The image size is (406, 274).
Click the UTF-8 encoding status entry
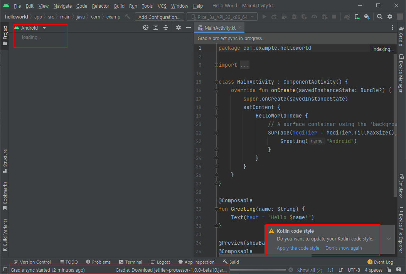(x=354, y=270)
